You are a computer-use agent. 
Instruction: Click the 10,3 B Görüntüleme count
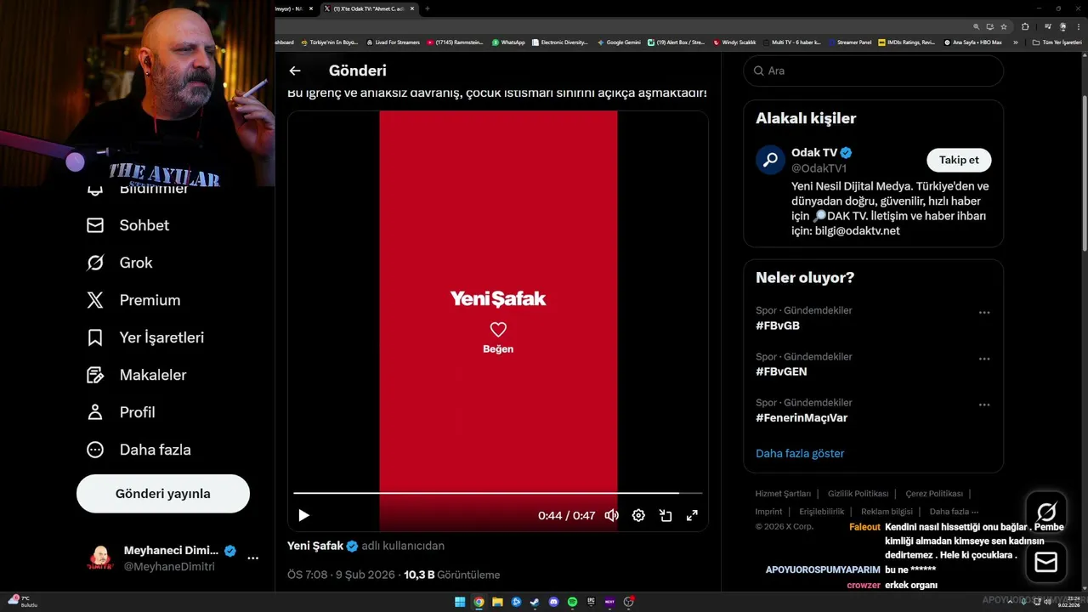point(451,575)
